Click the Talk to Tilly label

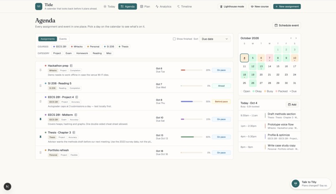point(309,182)
